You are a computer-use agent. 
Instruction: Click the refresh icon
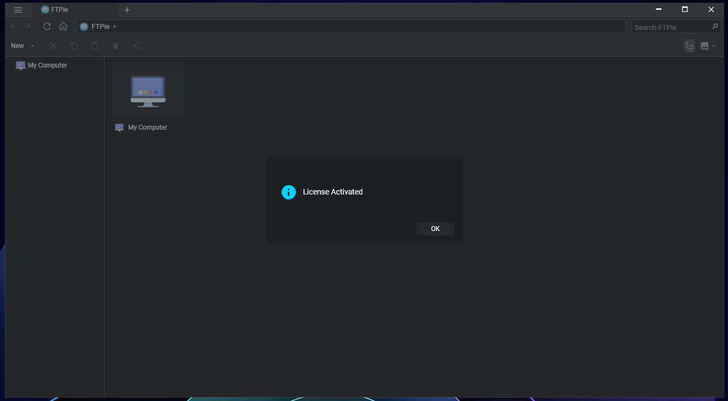pyautogui.click(x=47, y=26)
